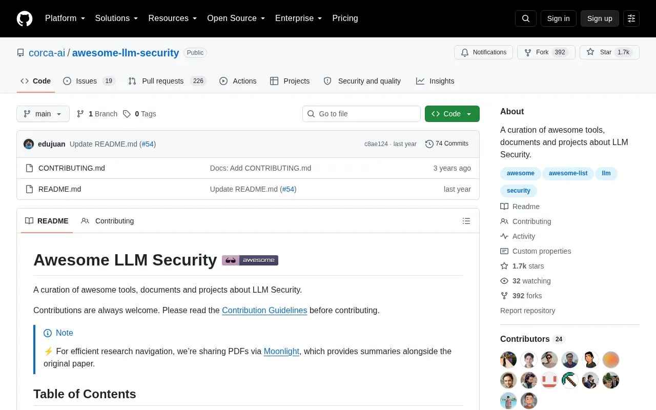The width and height of the screenshot is (656, 410).
Task: Click the GitHub logo icon
Action: coord(25,18)
